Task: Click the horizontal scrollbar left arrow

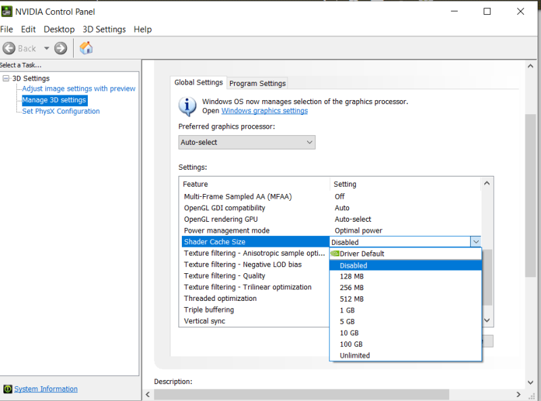Action: click(147, 394)
